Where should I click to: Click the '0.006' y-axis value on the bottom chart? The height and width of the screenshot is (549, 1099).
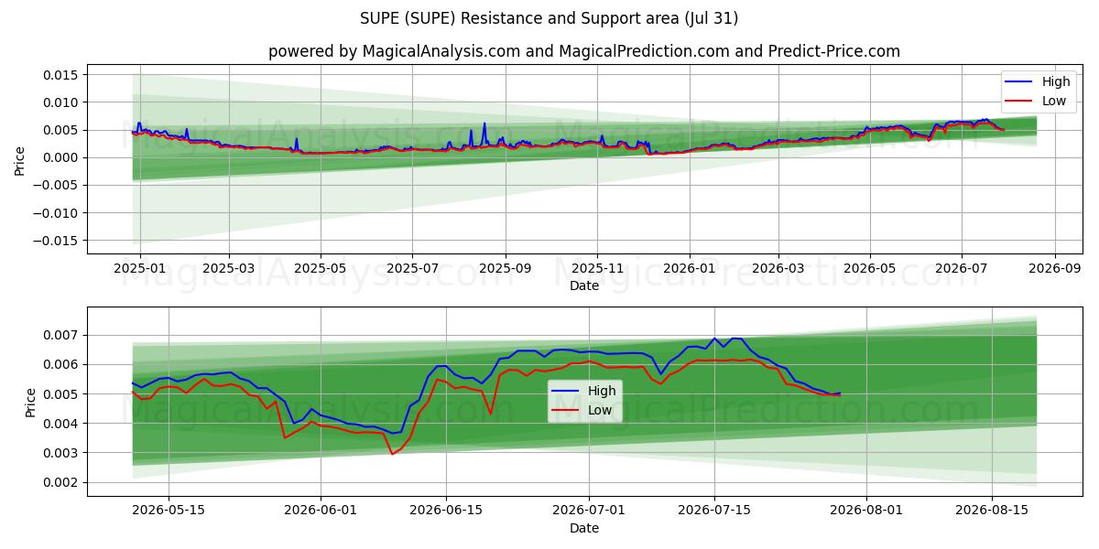(x=63, y=364)
